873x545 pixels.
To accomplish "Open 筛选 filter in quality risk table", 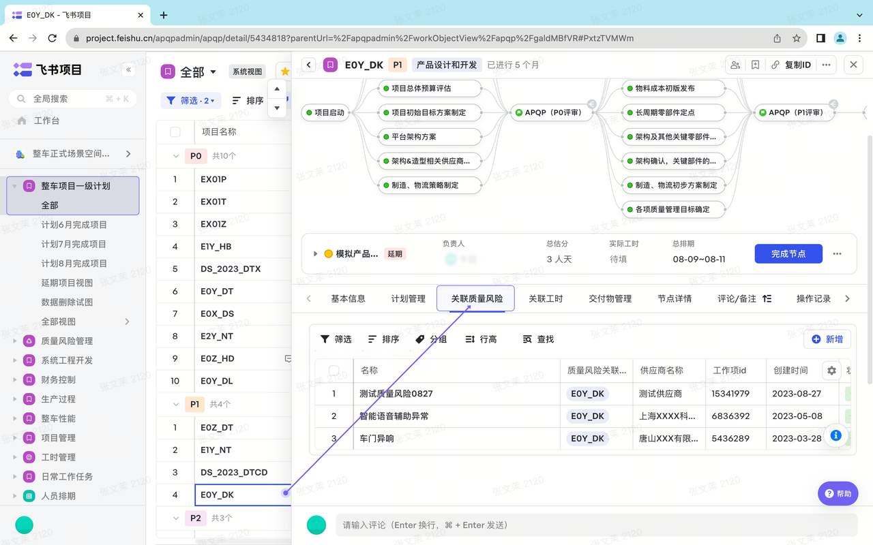I will coord(336,339).
